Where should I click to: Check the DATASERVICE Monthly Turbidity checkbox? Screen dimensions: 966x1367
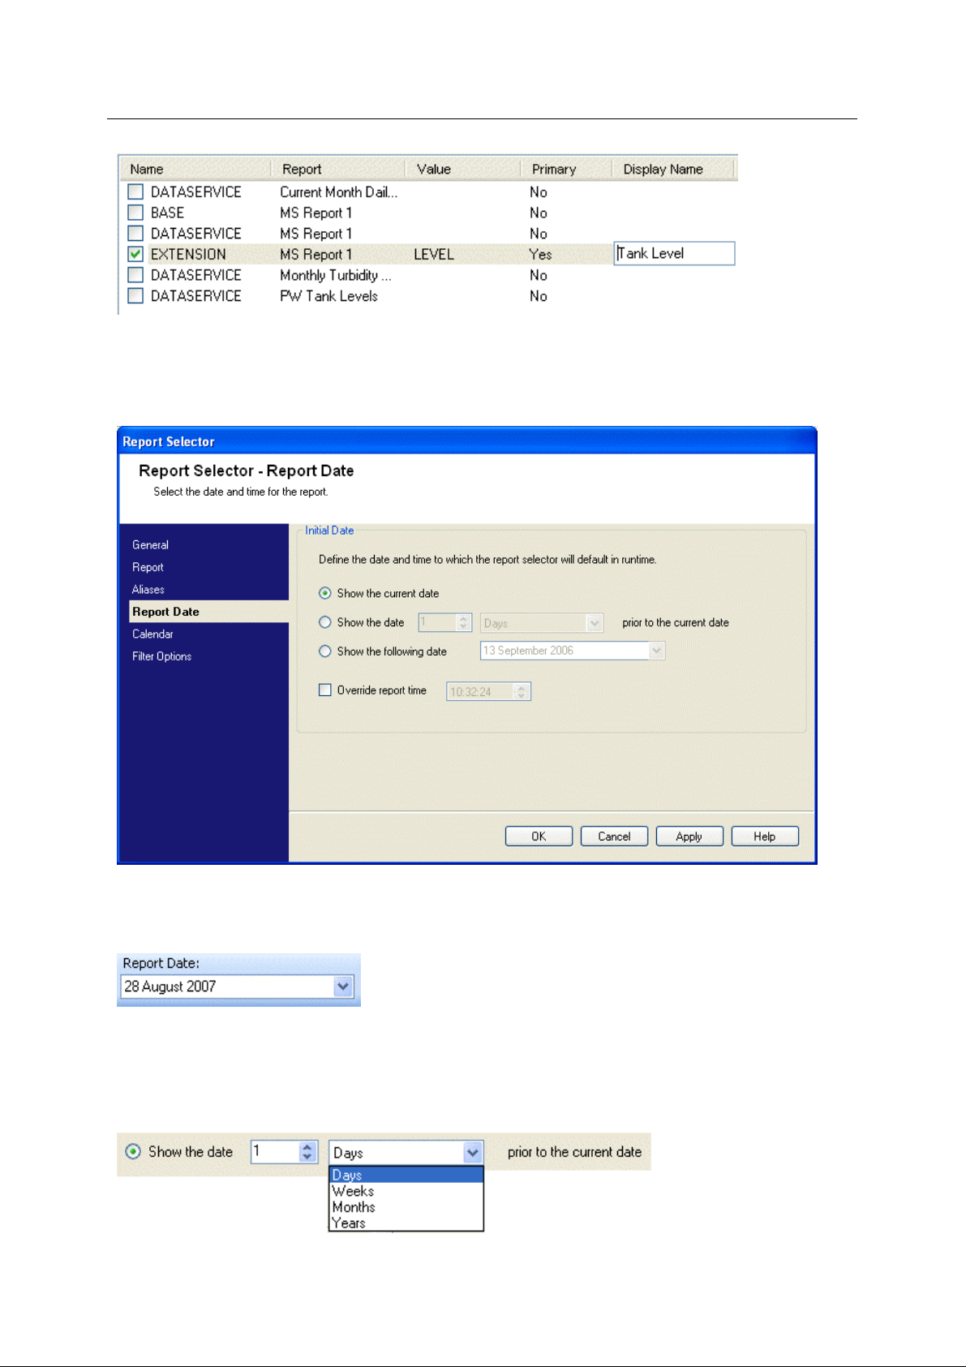pos(135,275)
